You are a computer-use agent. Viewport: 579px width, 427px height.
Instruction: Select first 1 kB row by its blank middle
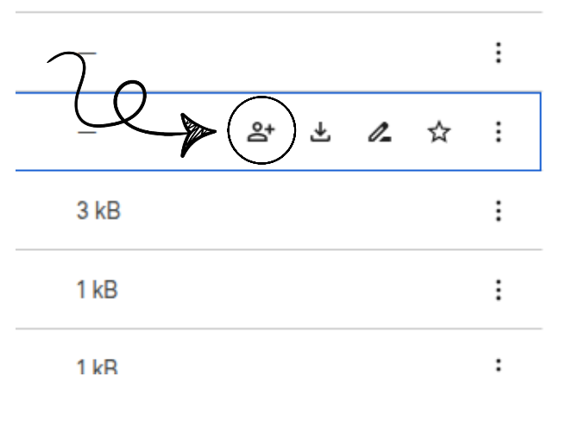pos(302,290)
